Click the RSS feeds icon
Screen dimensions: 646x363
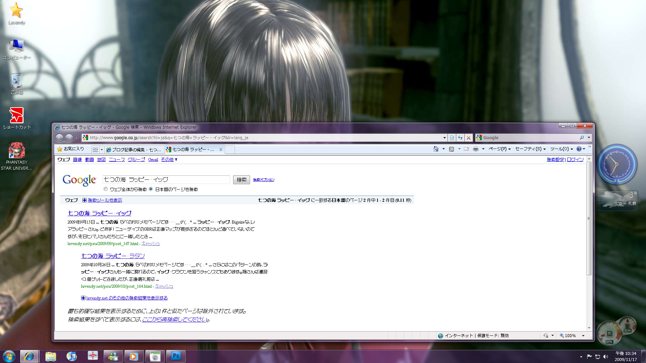click(x=452, y=149)
